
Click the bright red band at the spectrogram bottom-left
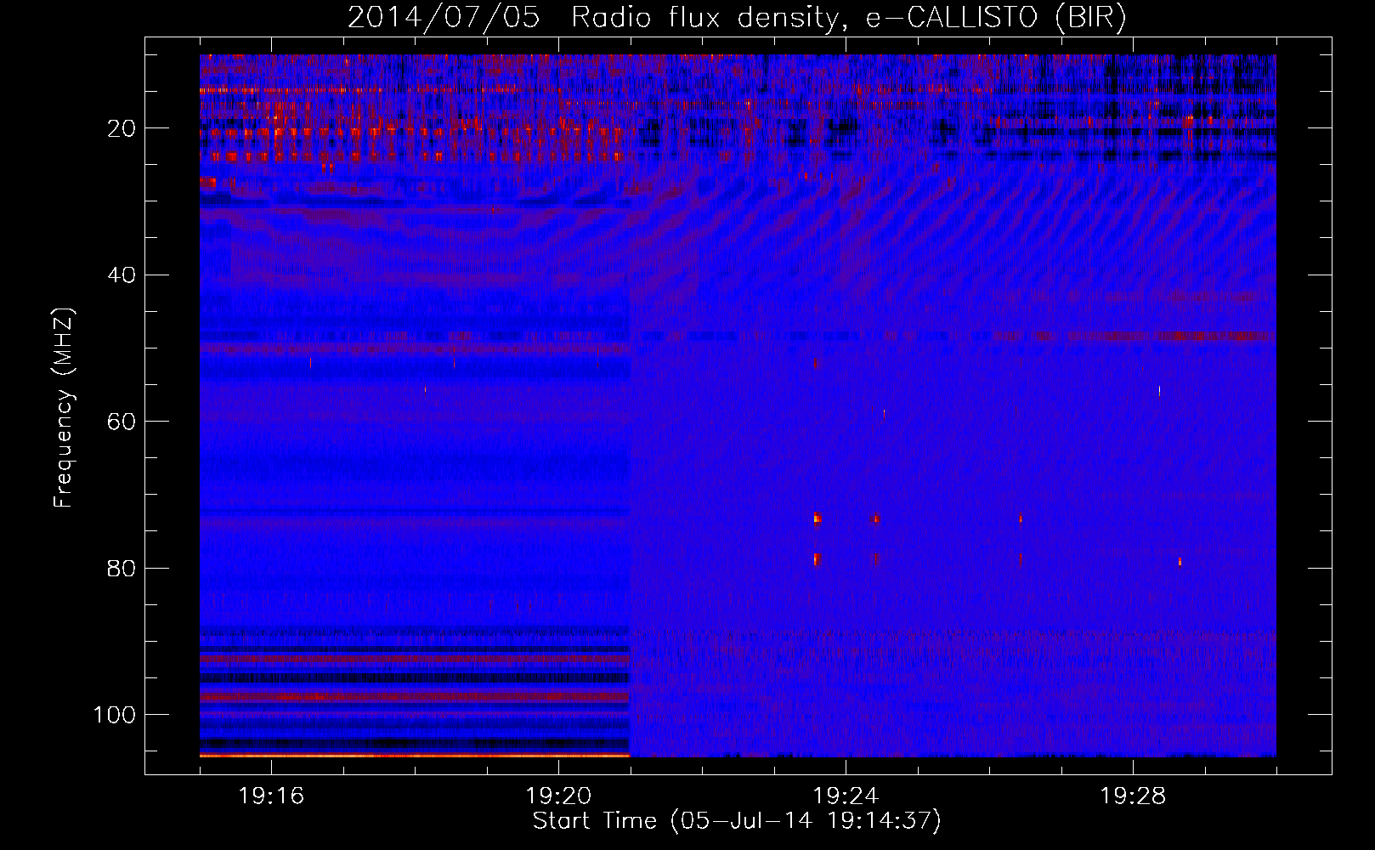tap(415, 755)
